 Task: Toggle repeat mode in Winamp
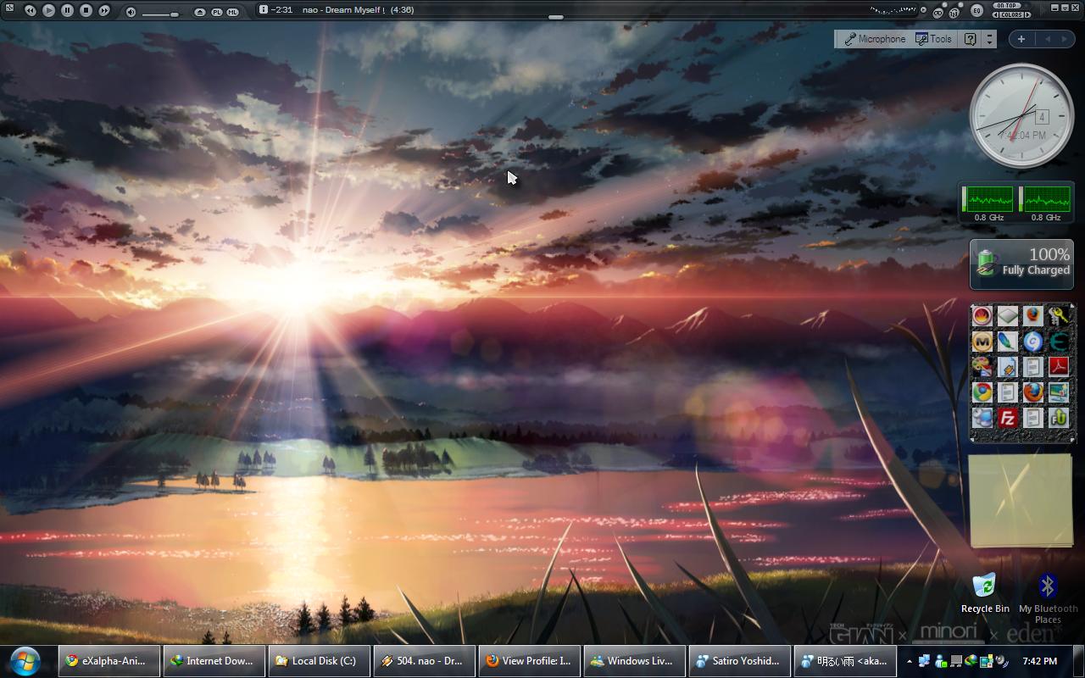[x=938, y=13]
